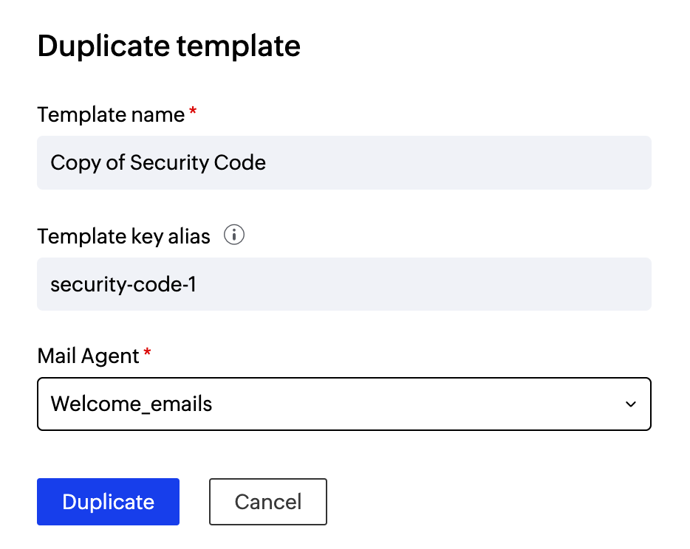
Task: Focus the Template key alias input field
Action: 344,284
